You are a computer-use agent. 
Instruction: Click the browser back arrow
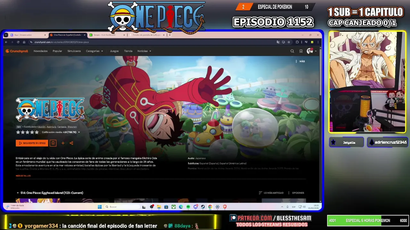click(6, 42)
